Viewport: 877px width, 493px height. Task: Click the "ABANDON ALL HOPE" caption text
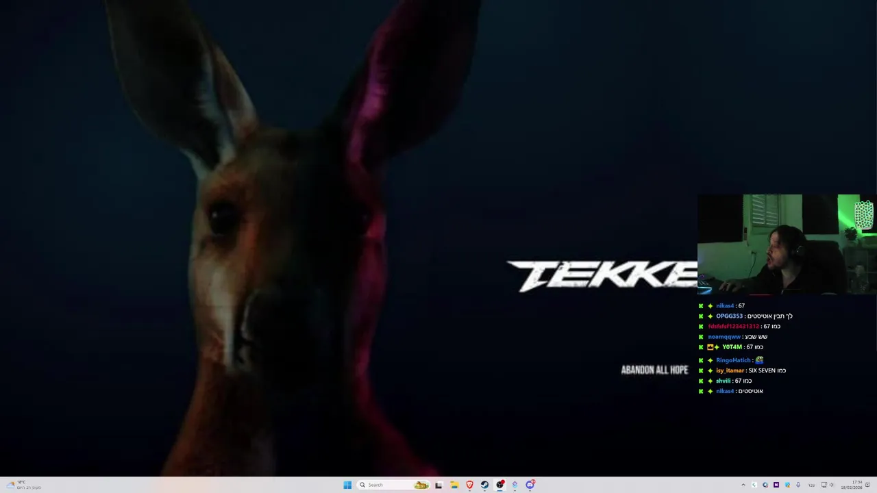(654, 370)
